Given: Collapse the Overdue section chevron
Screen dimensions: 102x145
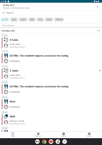Looking at the screenshot, I should [x=99, y=31].
